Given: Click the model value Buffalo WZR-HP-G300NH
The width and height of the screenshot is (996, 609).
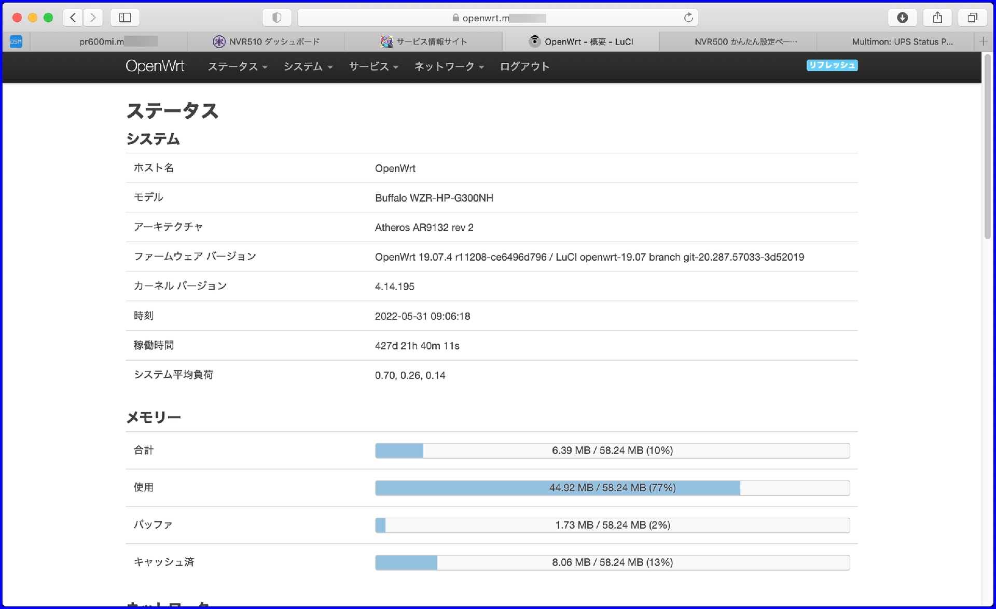Looking at the screenshot, I should (x=434, y=198).
